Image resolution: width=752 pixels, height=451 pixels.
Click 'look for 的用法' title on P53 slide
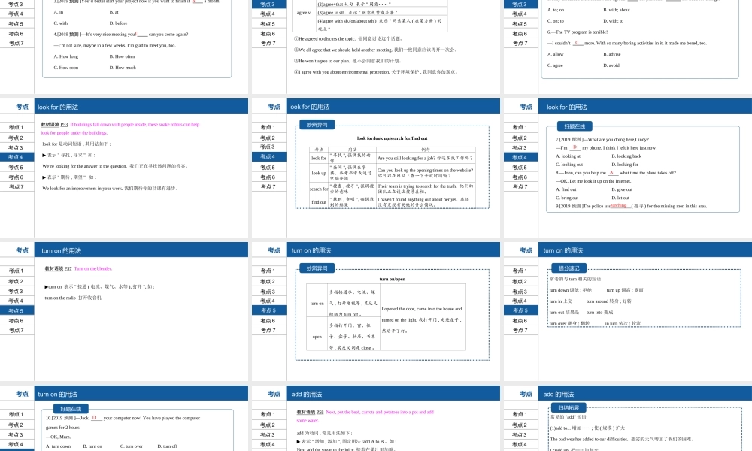pos(58,107)
